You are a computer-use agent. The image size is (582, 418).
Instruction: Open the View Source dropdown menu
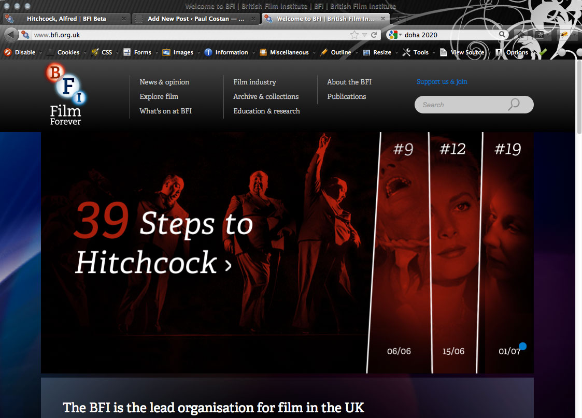[465, 52]
